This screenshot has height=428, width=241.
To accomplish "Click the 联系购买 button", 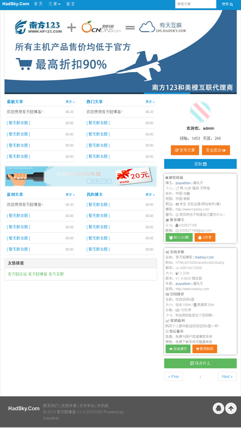I will [205, 349].
